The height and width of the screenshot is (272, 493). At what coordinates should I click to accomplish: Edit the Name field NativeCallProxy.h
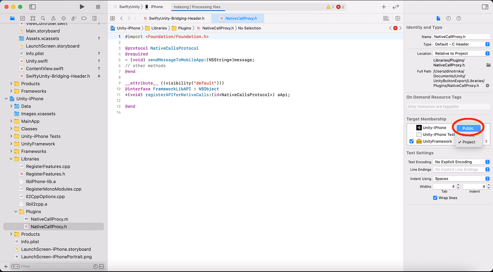pos(461,37)
